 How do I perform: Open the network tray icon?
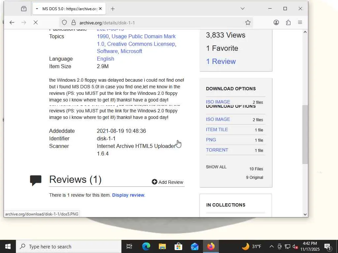[x=287, y=246]
